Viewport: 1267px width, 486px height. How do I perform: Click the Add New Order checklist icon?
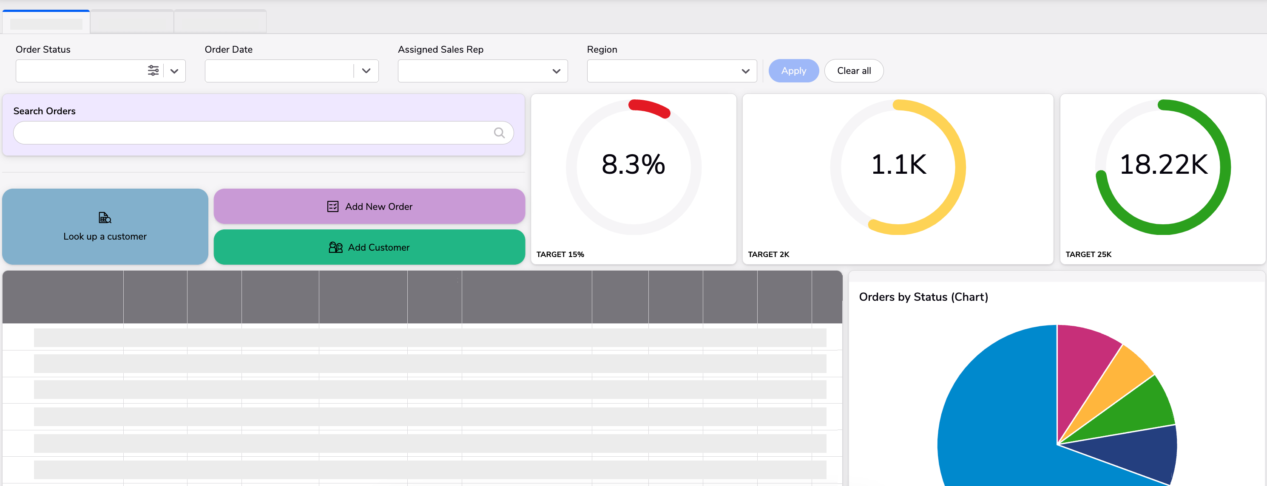(x=333, y=206)
